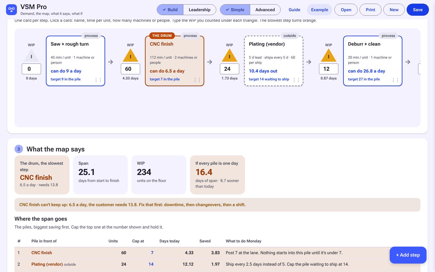
Task: Switch to Leadership mode
Action: (x=200, y=10)
